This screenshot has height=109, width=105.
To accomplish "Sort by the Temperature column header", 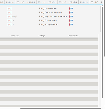I will tap(14, 36).
